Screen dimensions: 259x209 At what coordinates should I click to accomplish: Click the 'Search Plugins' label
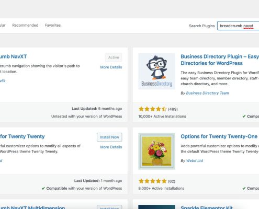pos(202,26)
